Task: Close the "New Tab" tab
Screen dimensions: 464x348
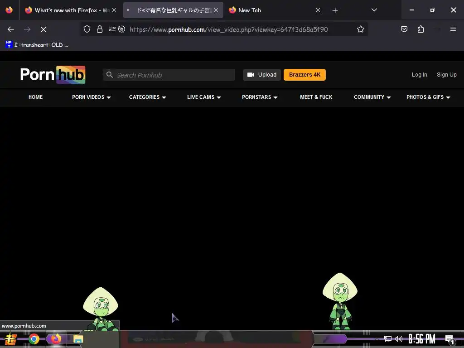Action: (318, 10)
